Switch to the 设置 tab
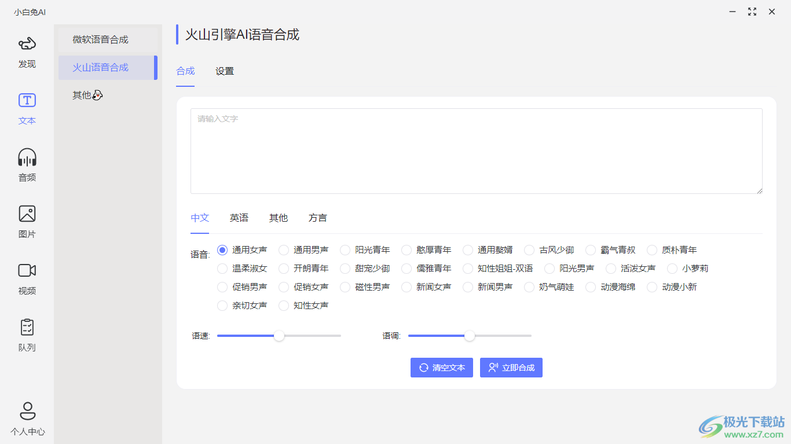Screen dimensions: 791x444 click(225, 71)
